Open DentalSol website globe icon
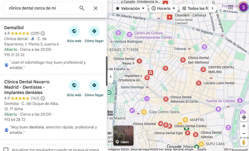The width and height of the screenshot is (249, 151). (x=74, y=31)
